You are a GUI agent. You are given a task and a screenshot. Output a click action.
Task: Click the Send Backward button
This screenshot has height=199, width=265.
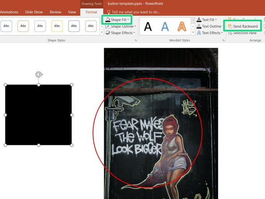click(x=243, y=26)
